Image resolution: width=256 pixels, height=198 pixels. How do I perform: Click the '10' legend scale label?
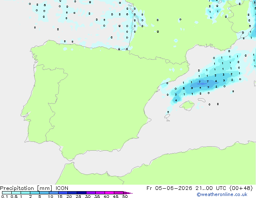pyautogui.click(x=50, y=196)
